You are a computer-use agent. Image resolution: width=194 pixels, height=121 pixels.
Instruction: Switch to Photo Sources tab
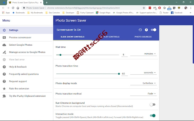[143, 37]
